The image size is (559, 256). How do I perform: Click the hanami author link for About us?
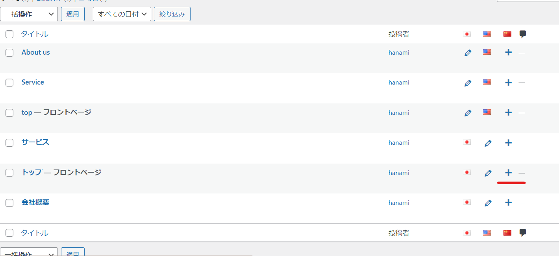[x=399, y=52]
